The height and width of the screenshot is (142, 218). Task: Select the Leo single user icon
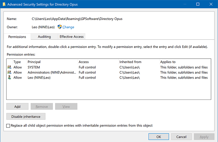pyautogui.click(x=9, y=77)
